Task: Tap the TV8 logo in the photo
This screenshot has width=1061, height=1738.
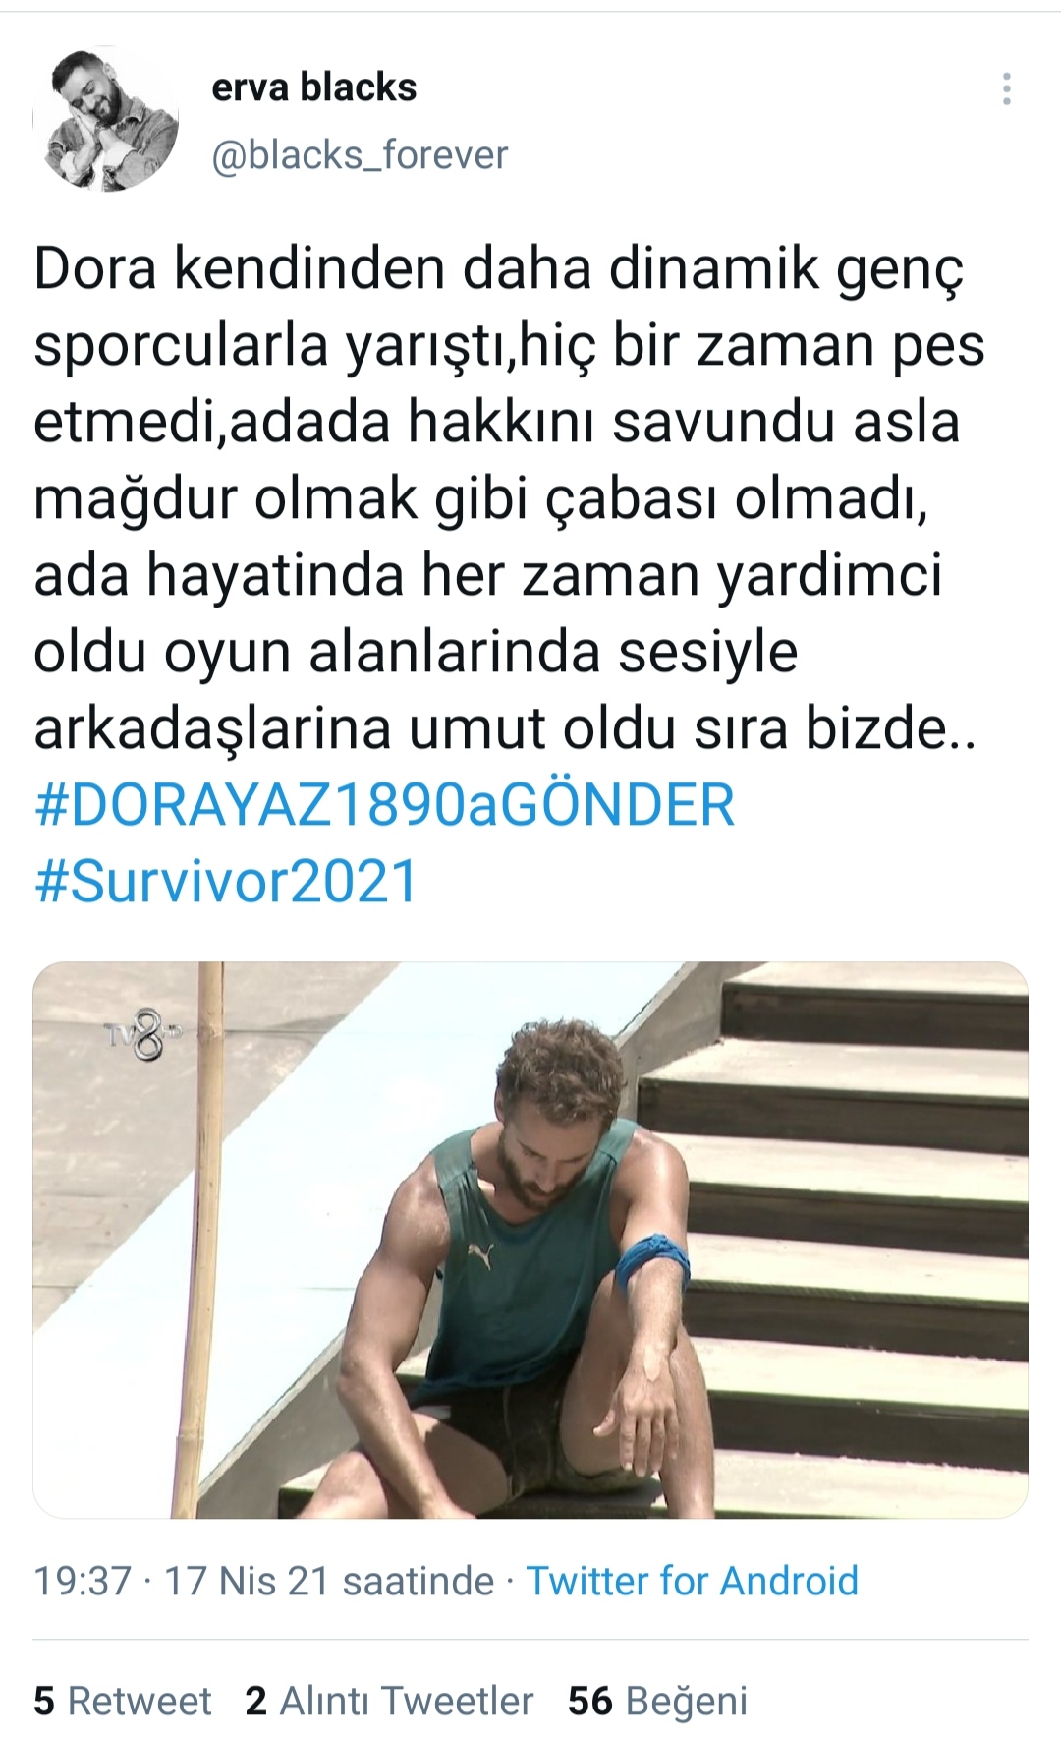Action: point(141,1040)
